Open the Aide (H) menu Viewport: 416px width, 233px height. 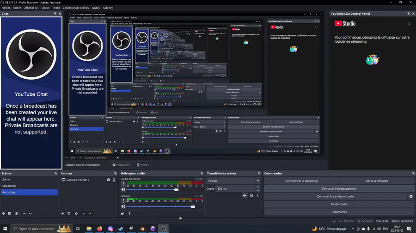point(108,8)
